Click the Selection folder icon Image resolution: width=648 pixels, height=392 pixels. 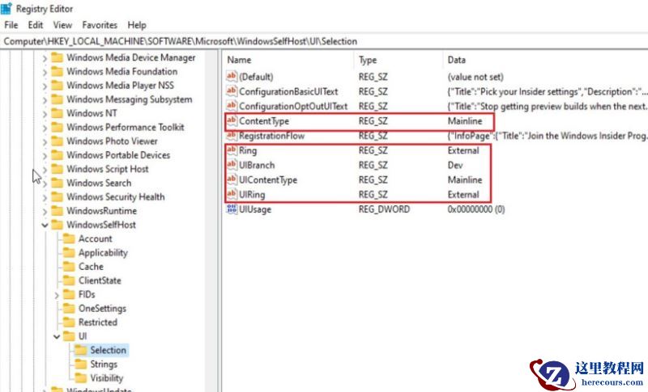click(80, 350)
